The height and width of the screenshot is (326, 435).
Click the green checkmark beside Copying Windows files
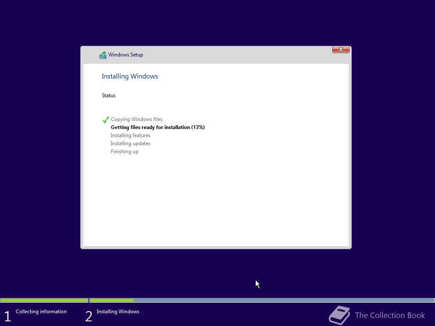point(105,120)
